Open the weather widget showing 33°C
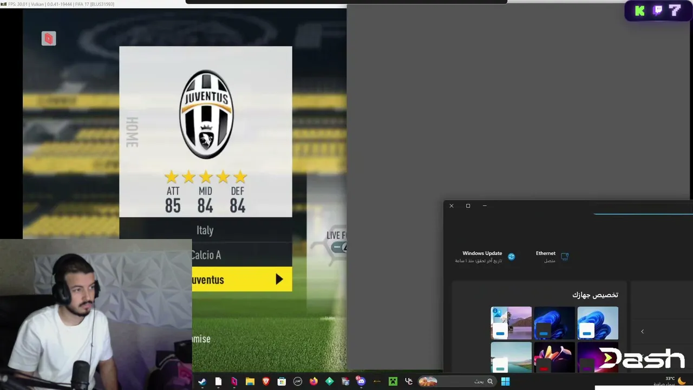This screenshot has width=693, height=390. pyautogui.click(x=670, y=381)
